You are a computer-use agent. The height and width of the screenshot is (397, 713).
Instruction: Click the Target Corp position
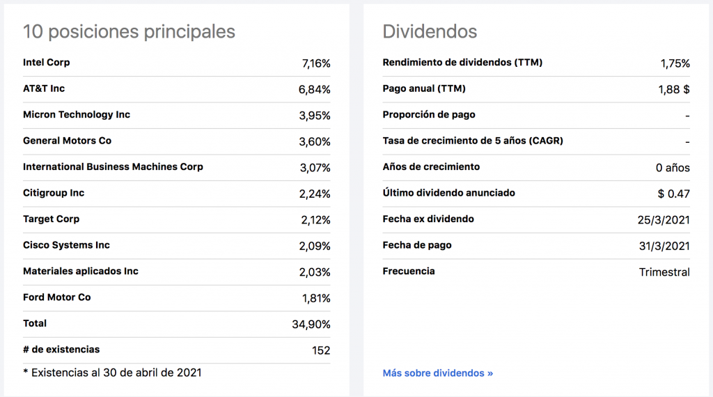coord(51,219)
